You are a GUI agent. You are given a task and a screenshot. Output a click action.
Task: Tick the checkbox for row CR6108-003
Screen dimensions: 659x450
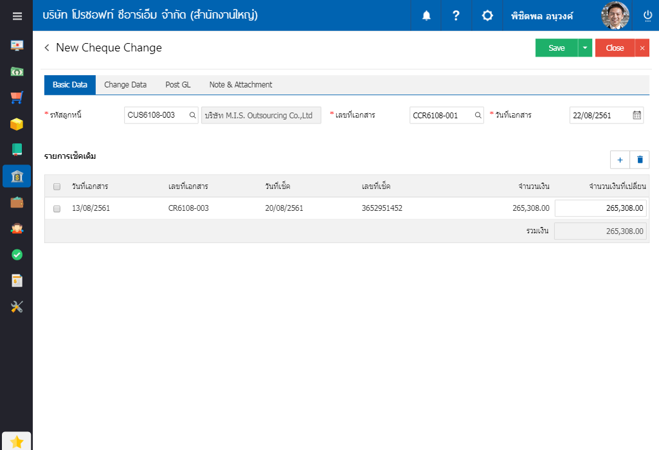click(57, 208)
